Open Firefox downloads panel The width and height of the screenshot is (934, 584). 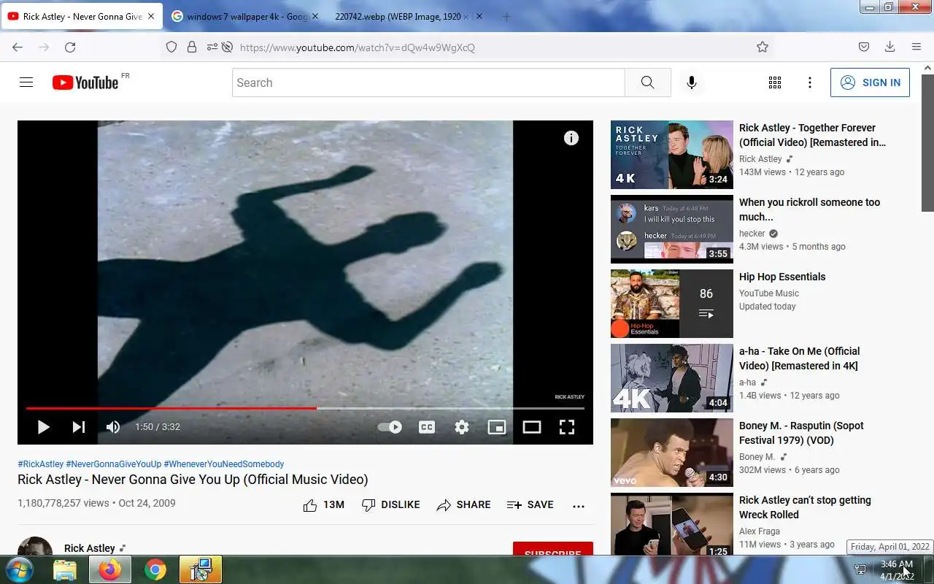point(889,47)
